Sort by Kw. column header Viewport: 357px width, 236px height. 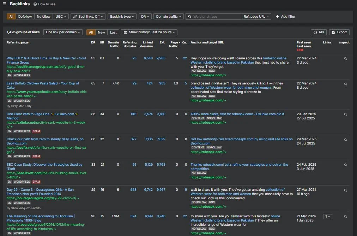[184, 42]
